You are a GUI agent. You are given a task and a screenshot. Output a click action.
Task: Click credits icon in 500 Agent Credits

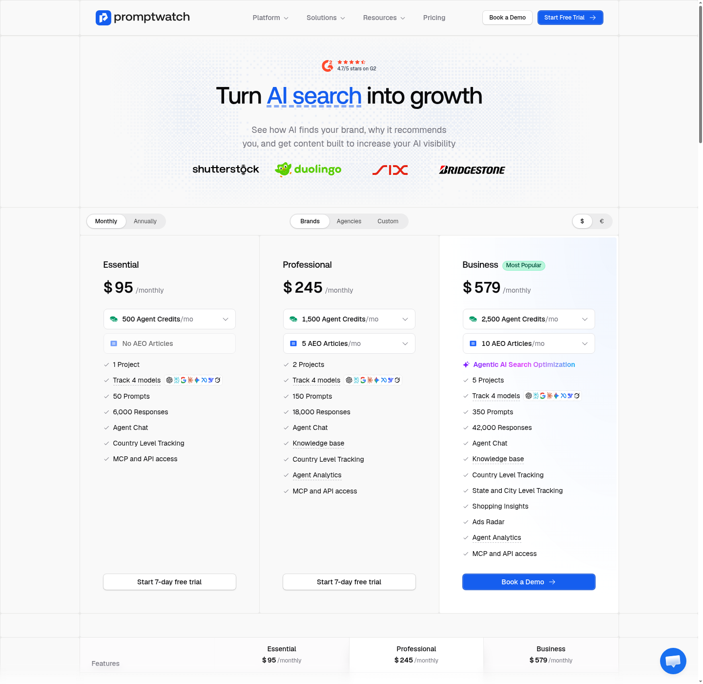[x=114, y=319]
